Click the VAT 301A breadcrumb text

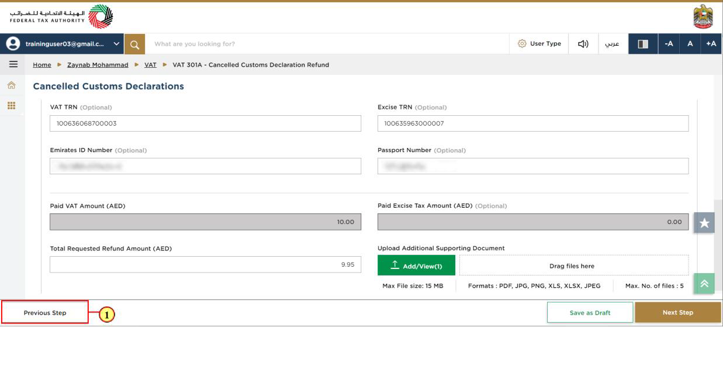[251, 65]
